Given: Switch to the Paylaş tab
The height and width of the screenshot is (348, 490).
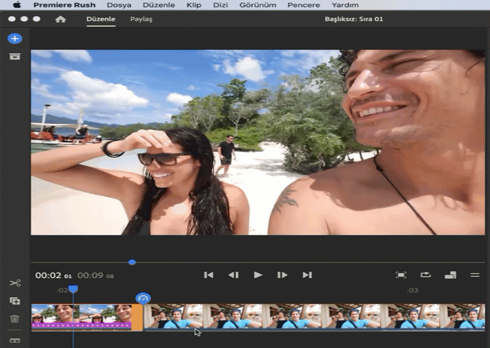Looking at the screenshot, I should pyautogui.click(x=141, y=19).
